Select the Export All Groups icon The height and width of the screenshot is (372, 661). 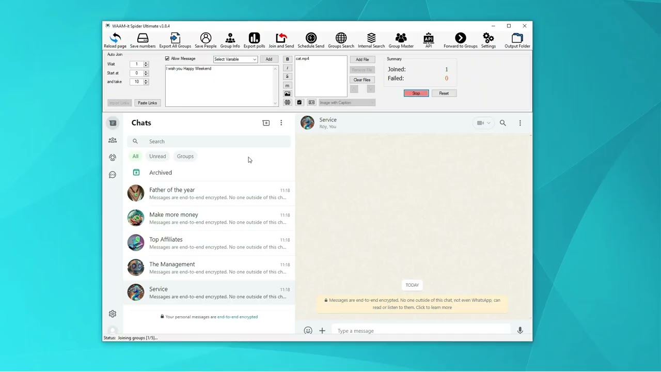175,40
